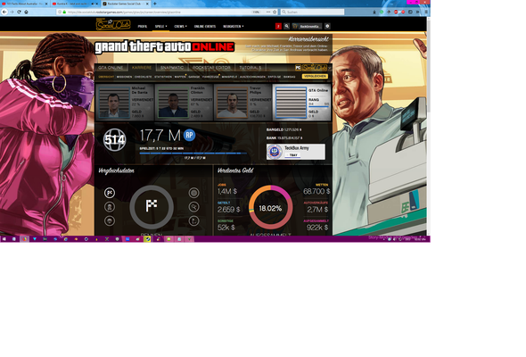Expand the CREWS dropdown menu
This screenshot has width=526, height=357.
(x=180, y=26)
